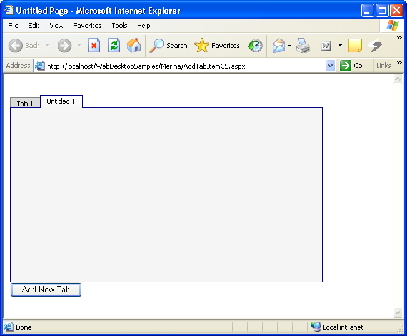407x336 pixels.
Task: Go to the Home page icon
Action: 134,46
